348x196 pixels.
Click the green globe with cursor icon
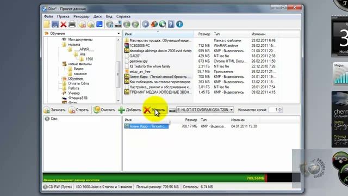click(x=163, y=24)
